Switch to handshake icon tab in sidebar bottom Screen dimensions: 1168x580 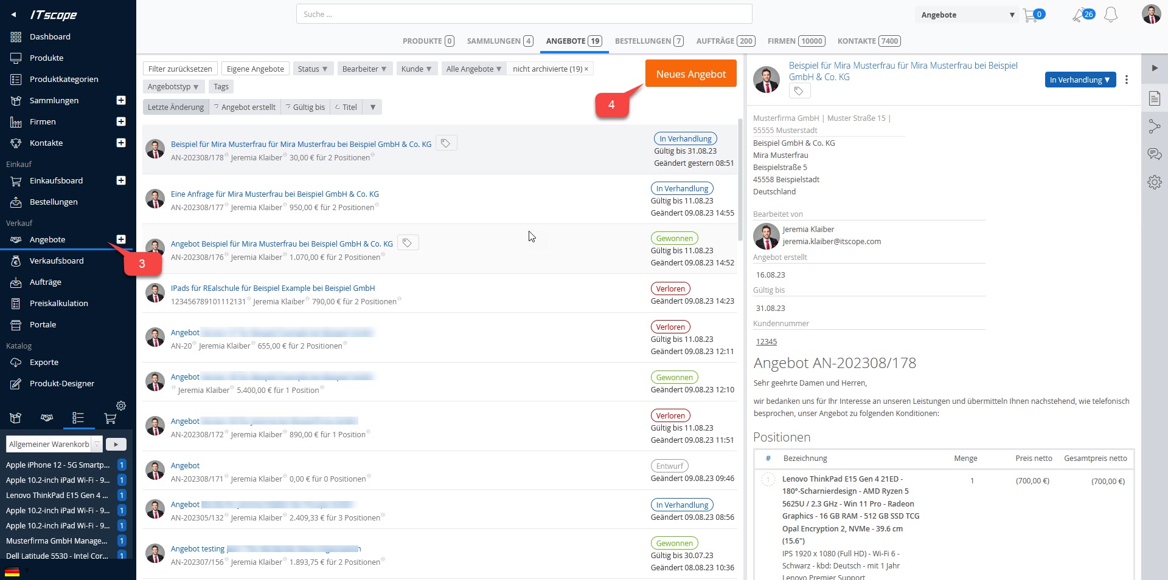click(x=47, y=418)
